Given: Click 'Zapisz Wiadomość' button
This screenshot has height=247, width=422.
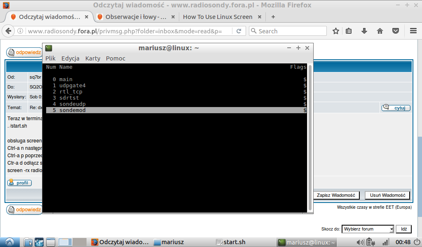Looking at the screenshot, I should [336, 195].
